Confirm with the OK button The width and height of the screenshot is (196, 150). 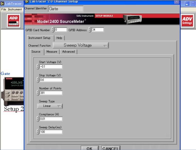point(90,148)
